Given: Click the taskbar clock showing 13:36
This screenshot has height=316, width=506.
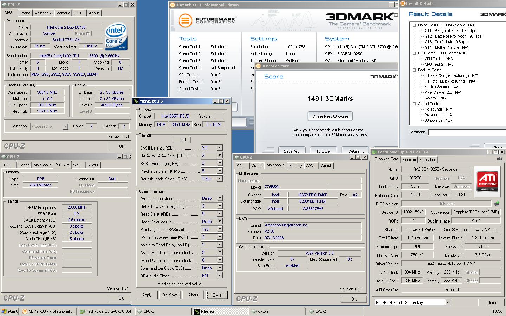Looking at the screenshot, I should click(x=497, y=311).
